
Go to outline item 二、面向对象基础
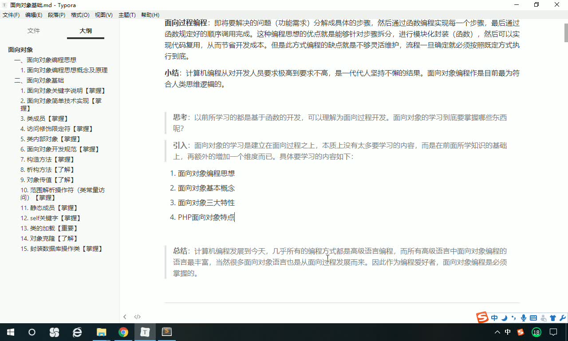pos(39,80)
